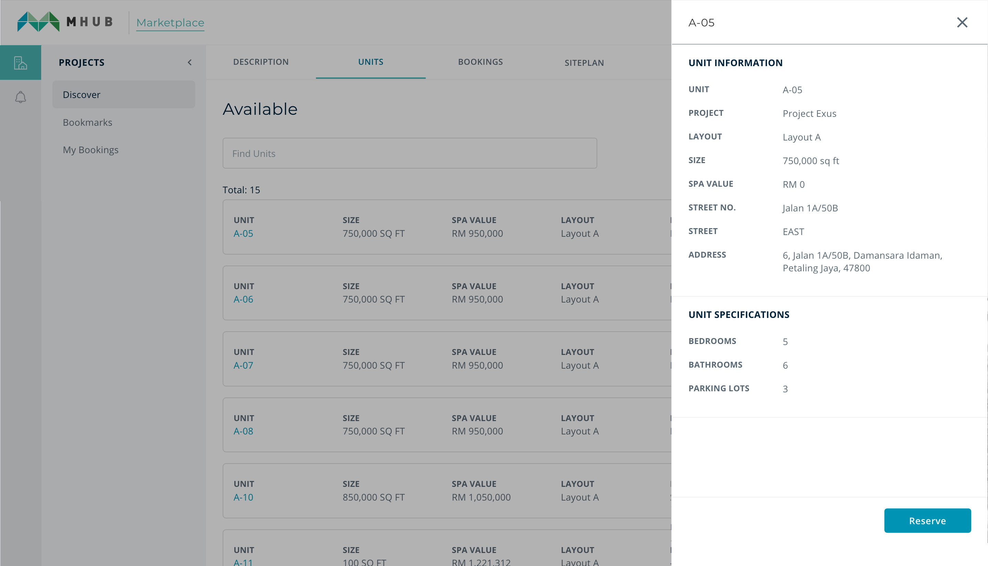Switch to the Description tab
The width and height of the screenshot is (988, 566).
(261, 62)
